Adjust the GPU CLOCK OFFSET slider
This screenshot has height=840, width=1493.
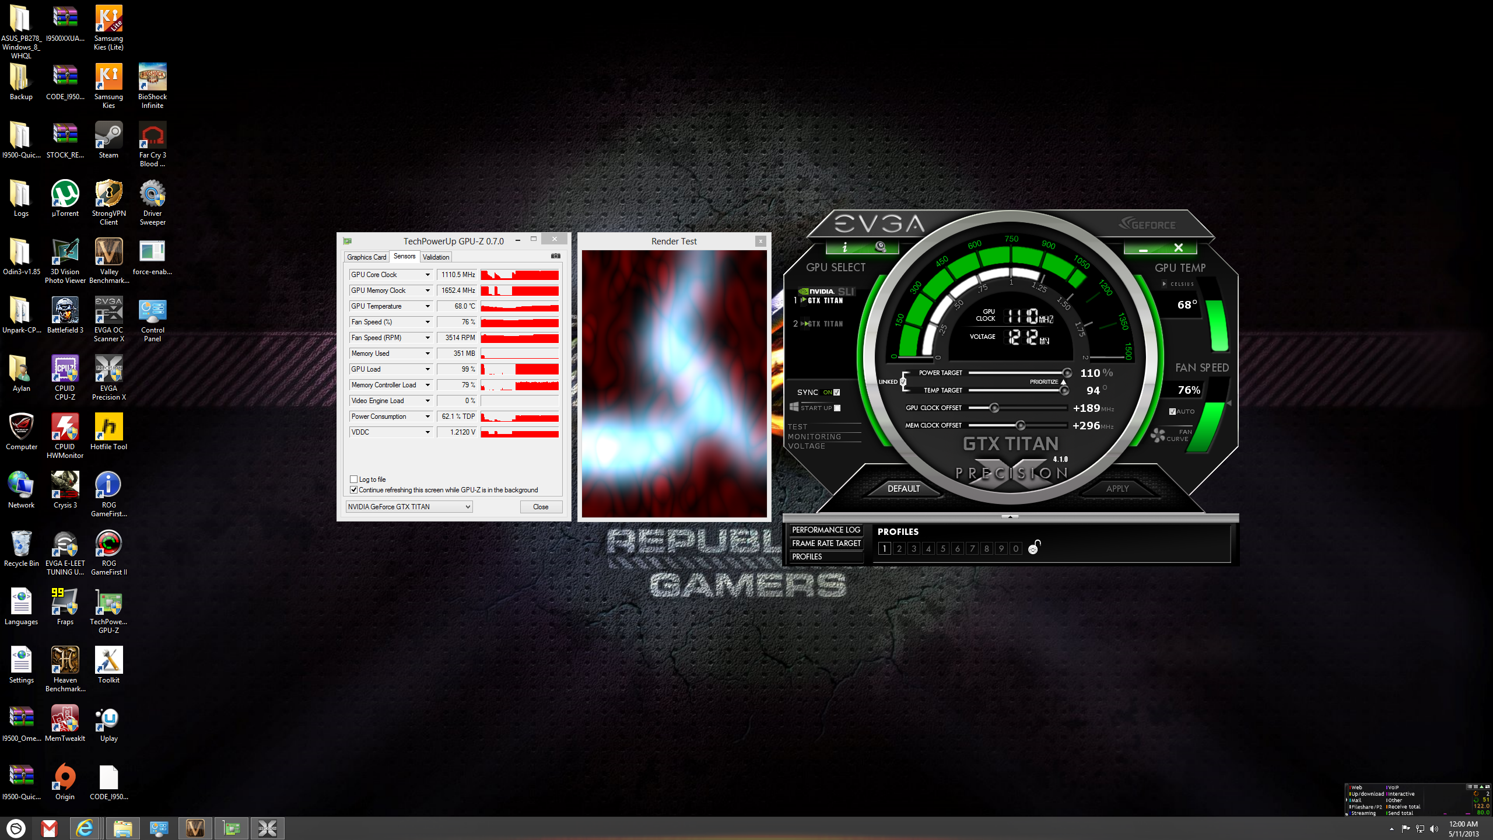click(994, 408)
